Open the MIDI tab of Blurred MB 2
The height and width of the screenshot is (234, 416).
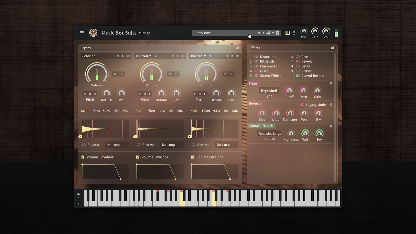(181, 111)
